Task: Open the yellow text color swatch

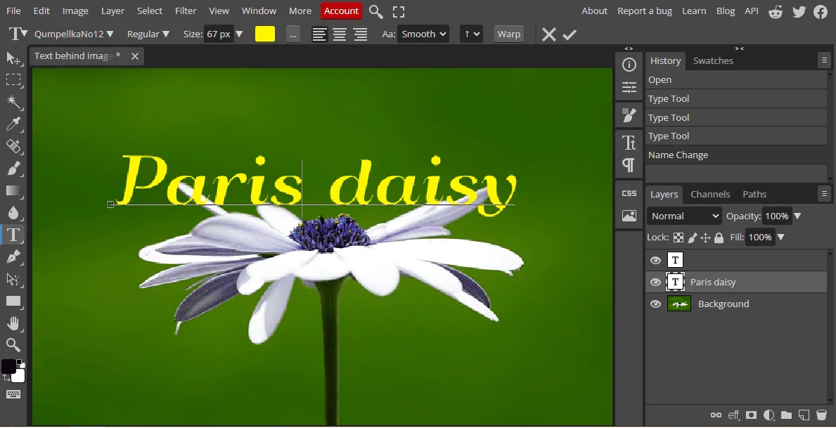Action: 265,34
